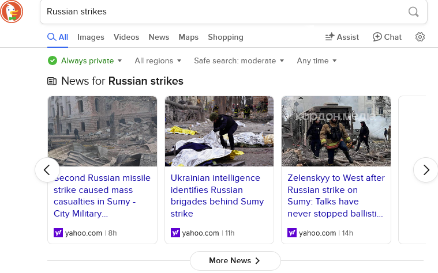Click yahoo.com source text on 11h article
438x273 pixels.
click(201, 233)
